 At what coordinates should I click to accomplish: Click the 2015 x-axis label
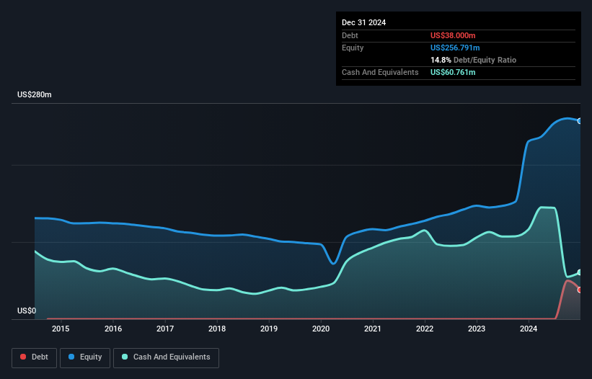(x=61, y=329)
